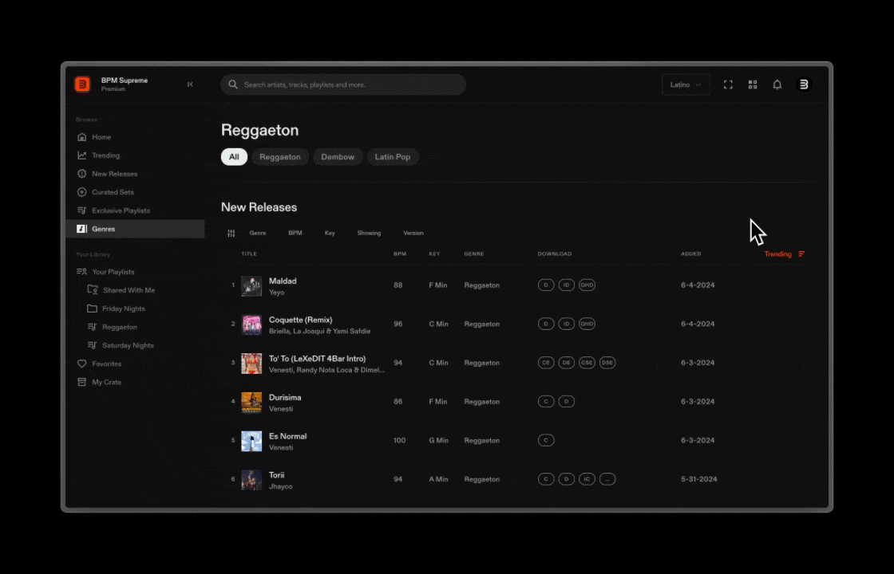The height and width of the screenshot is (574, 894).
Task: Click the Maldad track title
Action: pyautogui.click(x=283, y=281)
